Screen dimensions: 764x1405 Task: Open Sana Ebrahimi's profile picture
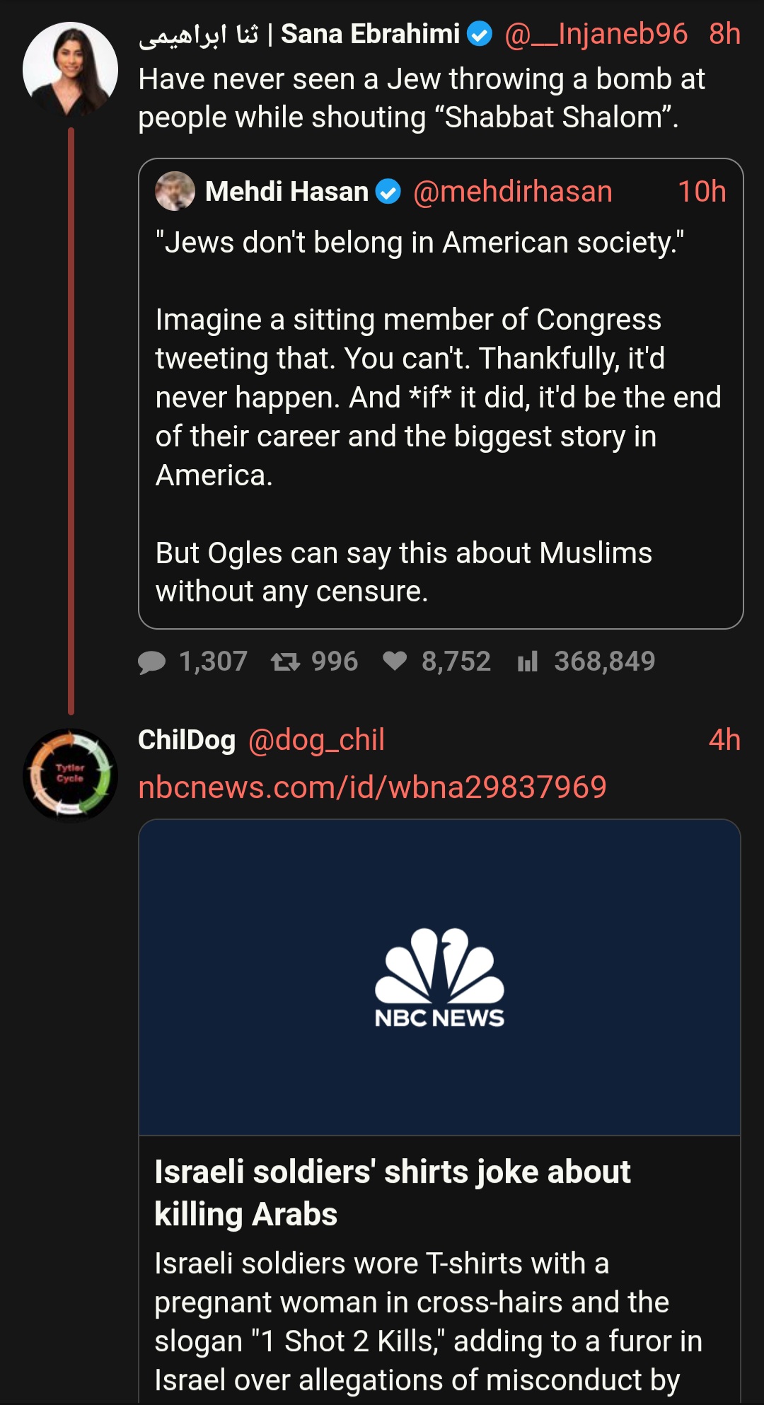click(x=70, y=69)
